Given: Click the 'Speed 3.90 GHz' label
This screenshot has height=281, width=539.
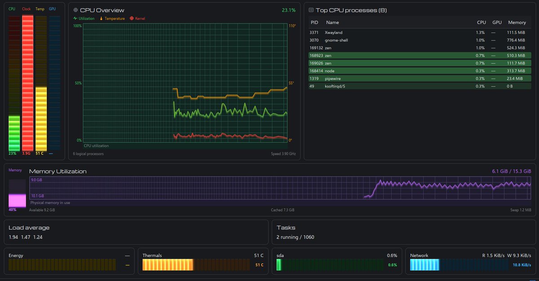Looking at the screenshot, I should coord(283,154).
